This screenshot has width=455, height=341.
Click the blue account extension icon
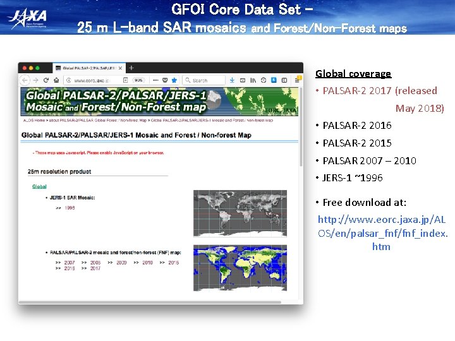pyautogui.click(x=274, y=80)
